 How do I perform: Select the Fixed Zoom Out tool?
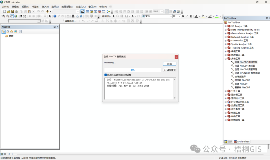click(x=25, y=16)
